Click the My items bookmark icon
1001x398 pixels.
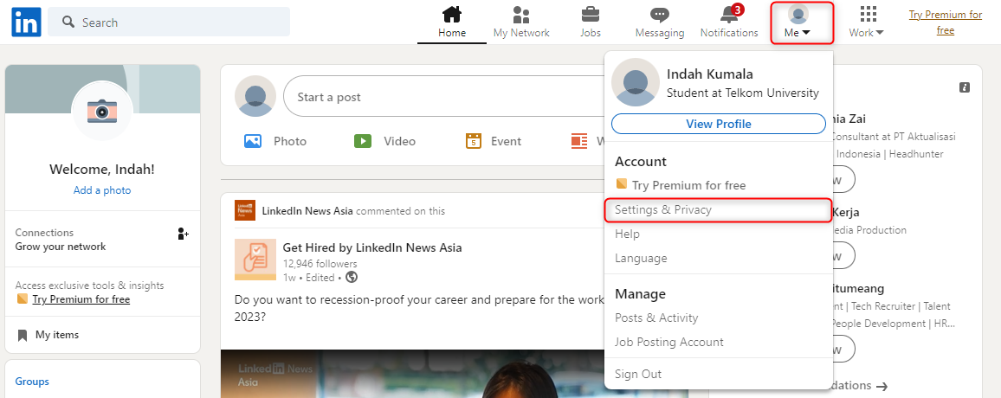pyautogui.click(x=23, y=335)
